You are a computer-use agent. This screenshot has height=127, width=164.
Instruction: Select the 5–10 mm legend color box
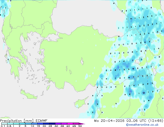coord(28,124)
